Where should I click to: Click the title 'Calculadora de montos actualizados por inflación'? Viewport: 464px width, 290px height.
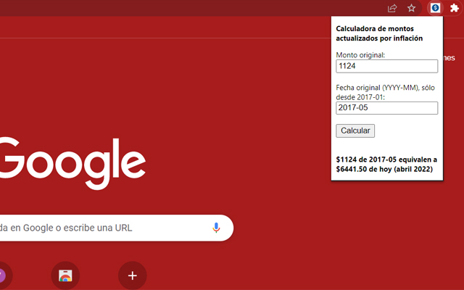[379, 33]
